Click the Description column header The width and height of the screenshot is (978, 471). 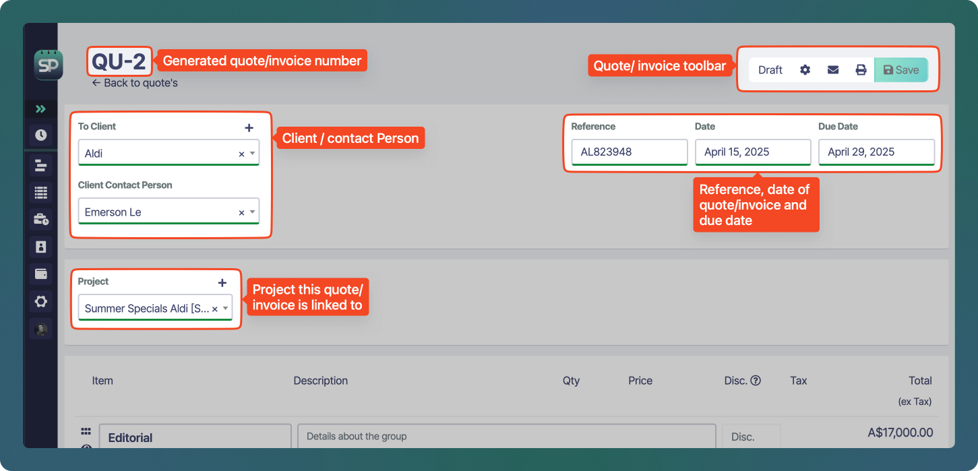321,381
